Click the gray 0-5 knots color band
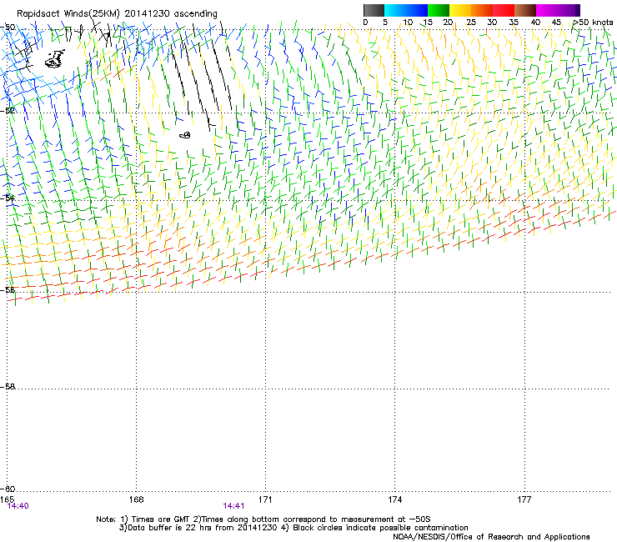This screenshot has width=617, height=542. [374, 10]
